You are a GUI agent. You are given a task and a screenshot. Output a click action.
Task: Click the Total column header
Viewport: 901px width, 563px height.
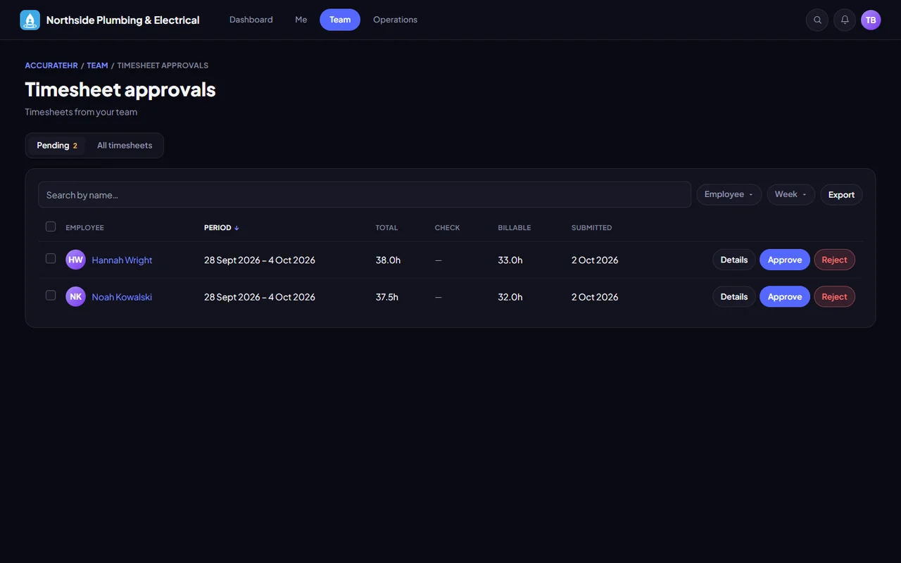pos(386,227)
